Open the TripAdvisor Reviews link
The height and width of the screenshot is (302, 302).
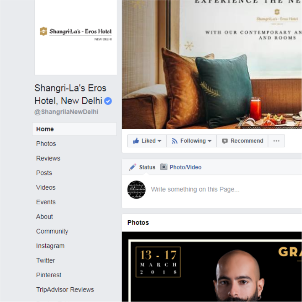pyautogui.click(x=65, y=289)
